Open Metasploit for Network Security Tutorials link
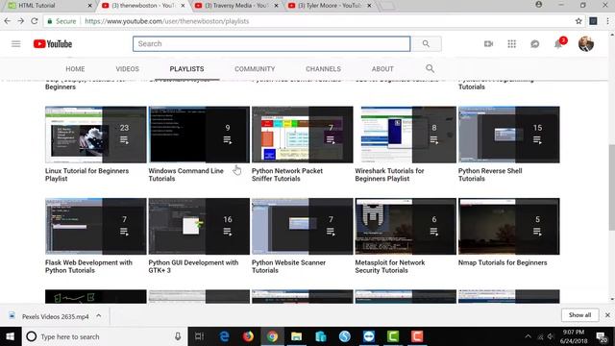This screenshot has height=346, width=615. pos(390,266)
